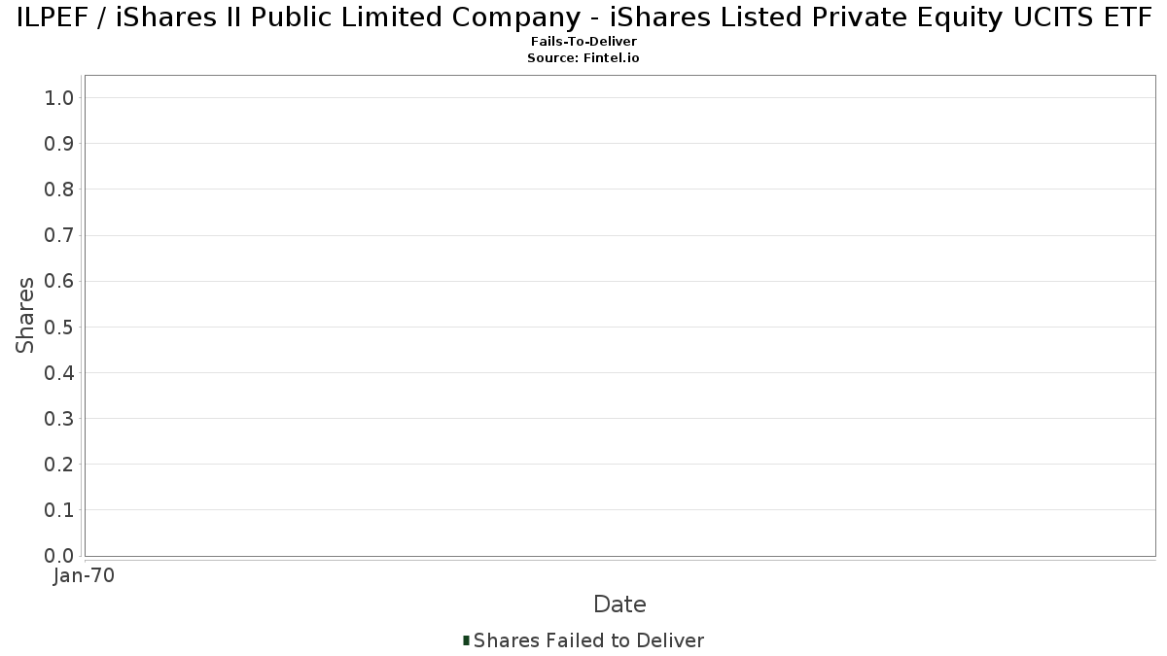Click the 0.4 y-axis tick label

click(59, 373)
